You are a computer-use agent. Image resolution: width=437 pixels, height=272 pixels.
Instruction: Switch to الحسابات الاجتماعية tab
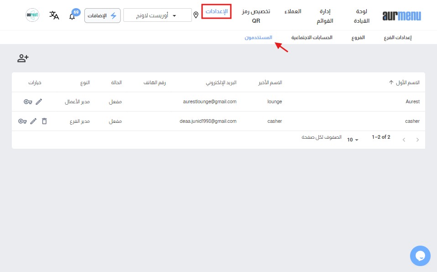point(312,38)
